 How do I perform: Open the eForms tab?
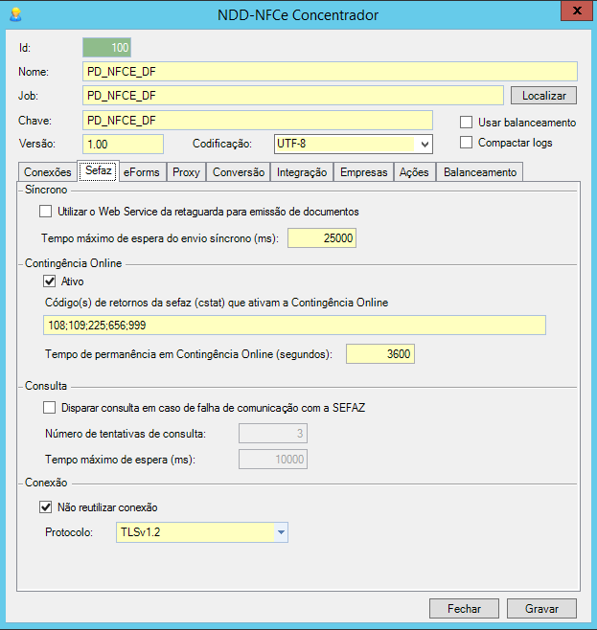[142, 172]
